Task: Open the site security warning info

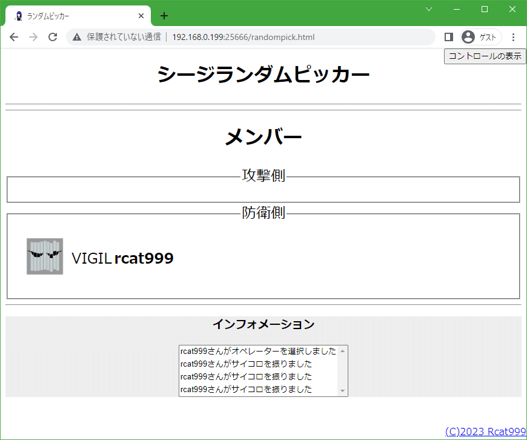Action: tap(76, 37)
